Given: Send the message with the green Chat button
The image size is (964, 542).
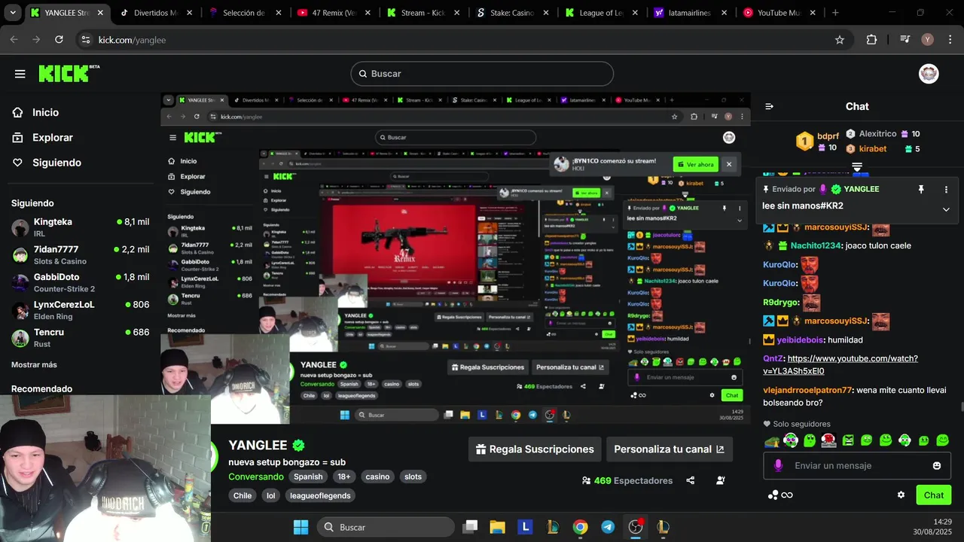Looking at the screenshot, I should pyautogui.click(x=934, y=495).
